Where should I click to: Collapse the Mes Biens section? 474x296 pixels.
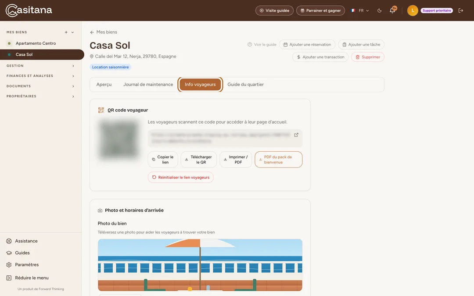[x=72, y=32]
